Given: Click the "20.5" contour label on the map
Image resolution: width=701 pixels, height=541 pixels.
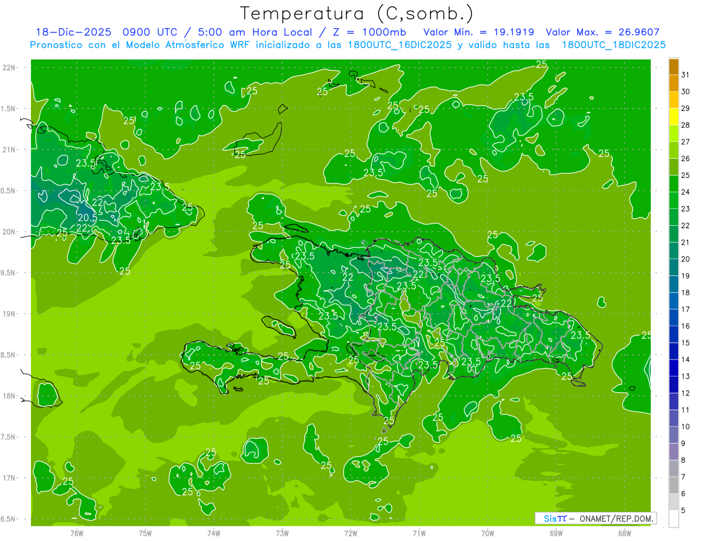Looking at the screenshot, I should [x=87, y=218].
